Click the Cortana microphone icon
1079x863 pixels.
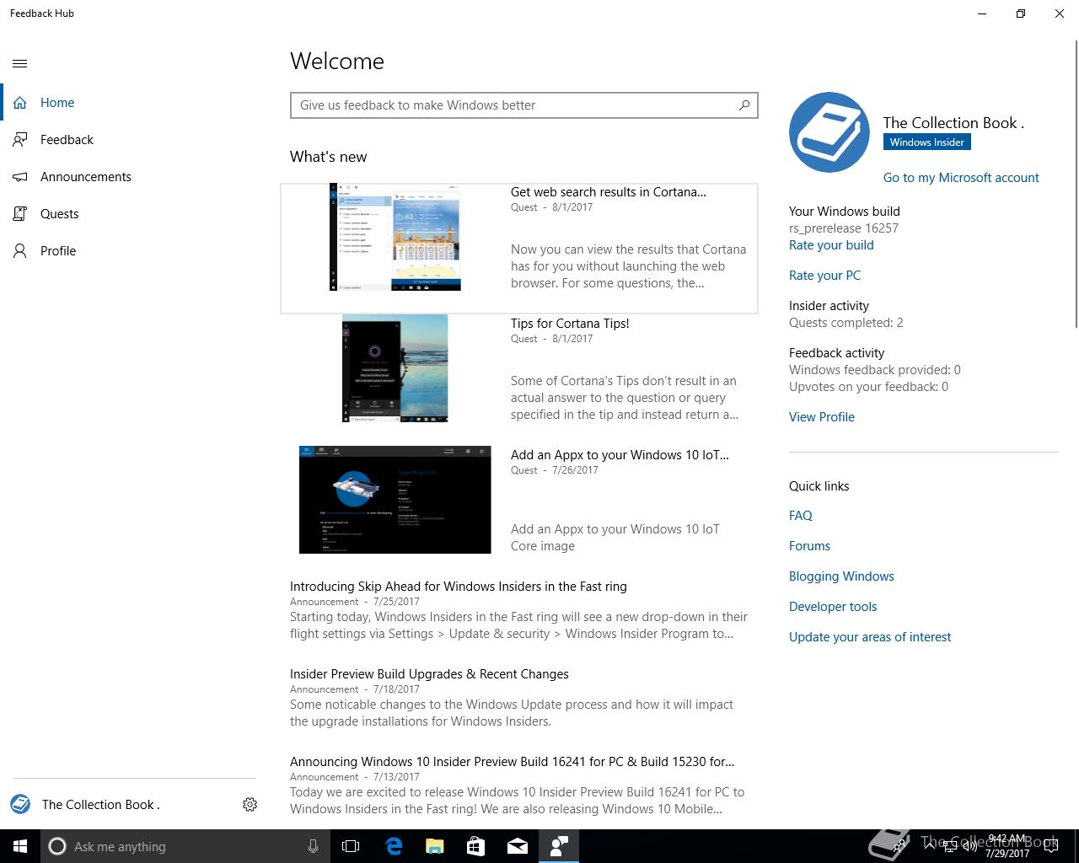tap(313, 846)
